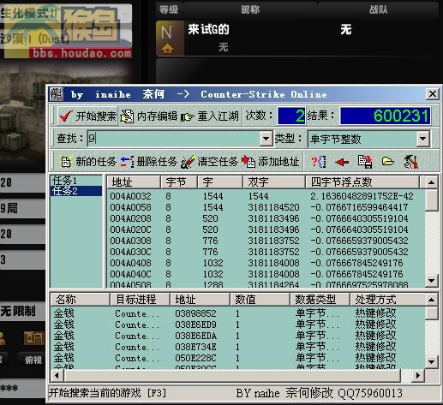
Task: Select result row address 004A0058
Action: [266, 207]
